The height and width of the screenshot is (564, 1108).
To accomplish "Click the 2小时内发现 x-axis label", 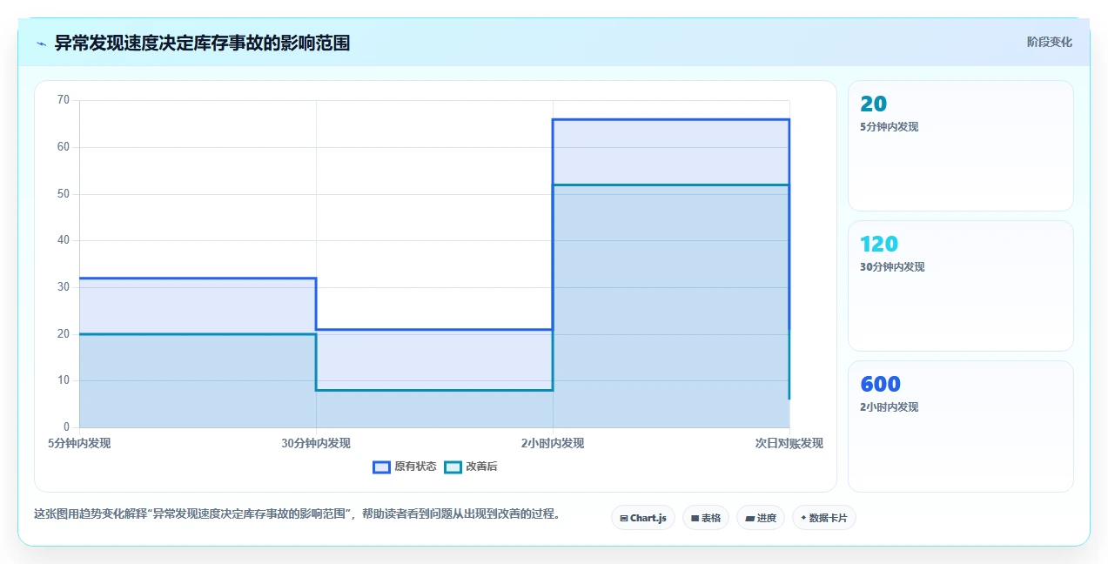I will point(553,443).
